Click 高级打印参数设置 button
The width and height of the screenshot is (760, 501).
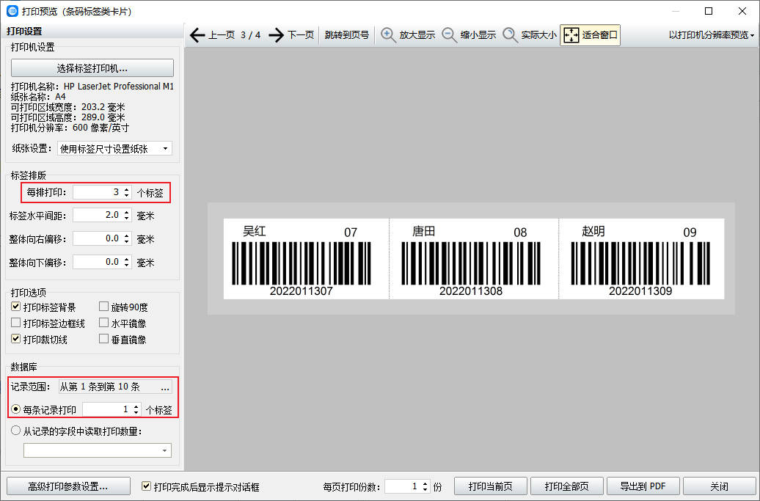68,486
